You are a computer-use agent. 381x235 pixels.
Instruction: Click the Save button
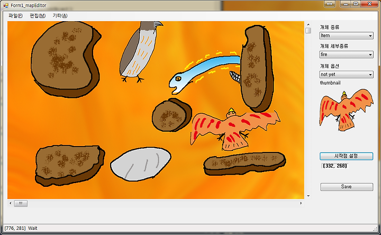347,187
